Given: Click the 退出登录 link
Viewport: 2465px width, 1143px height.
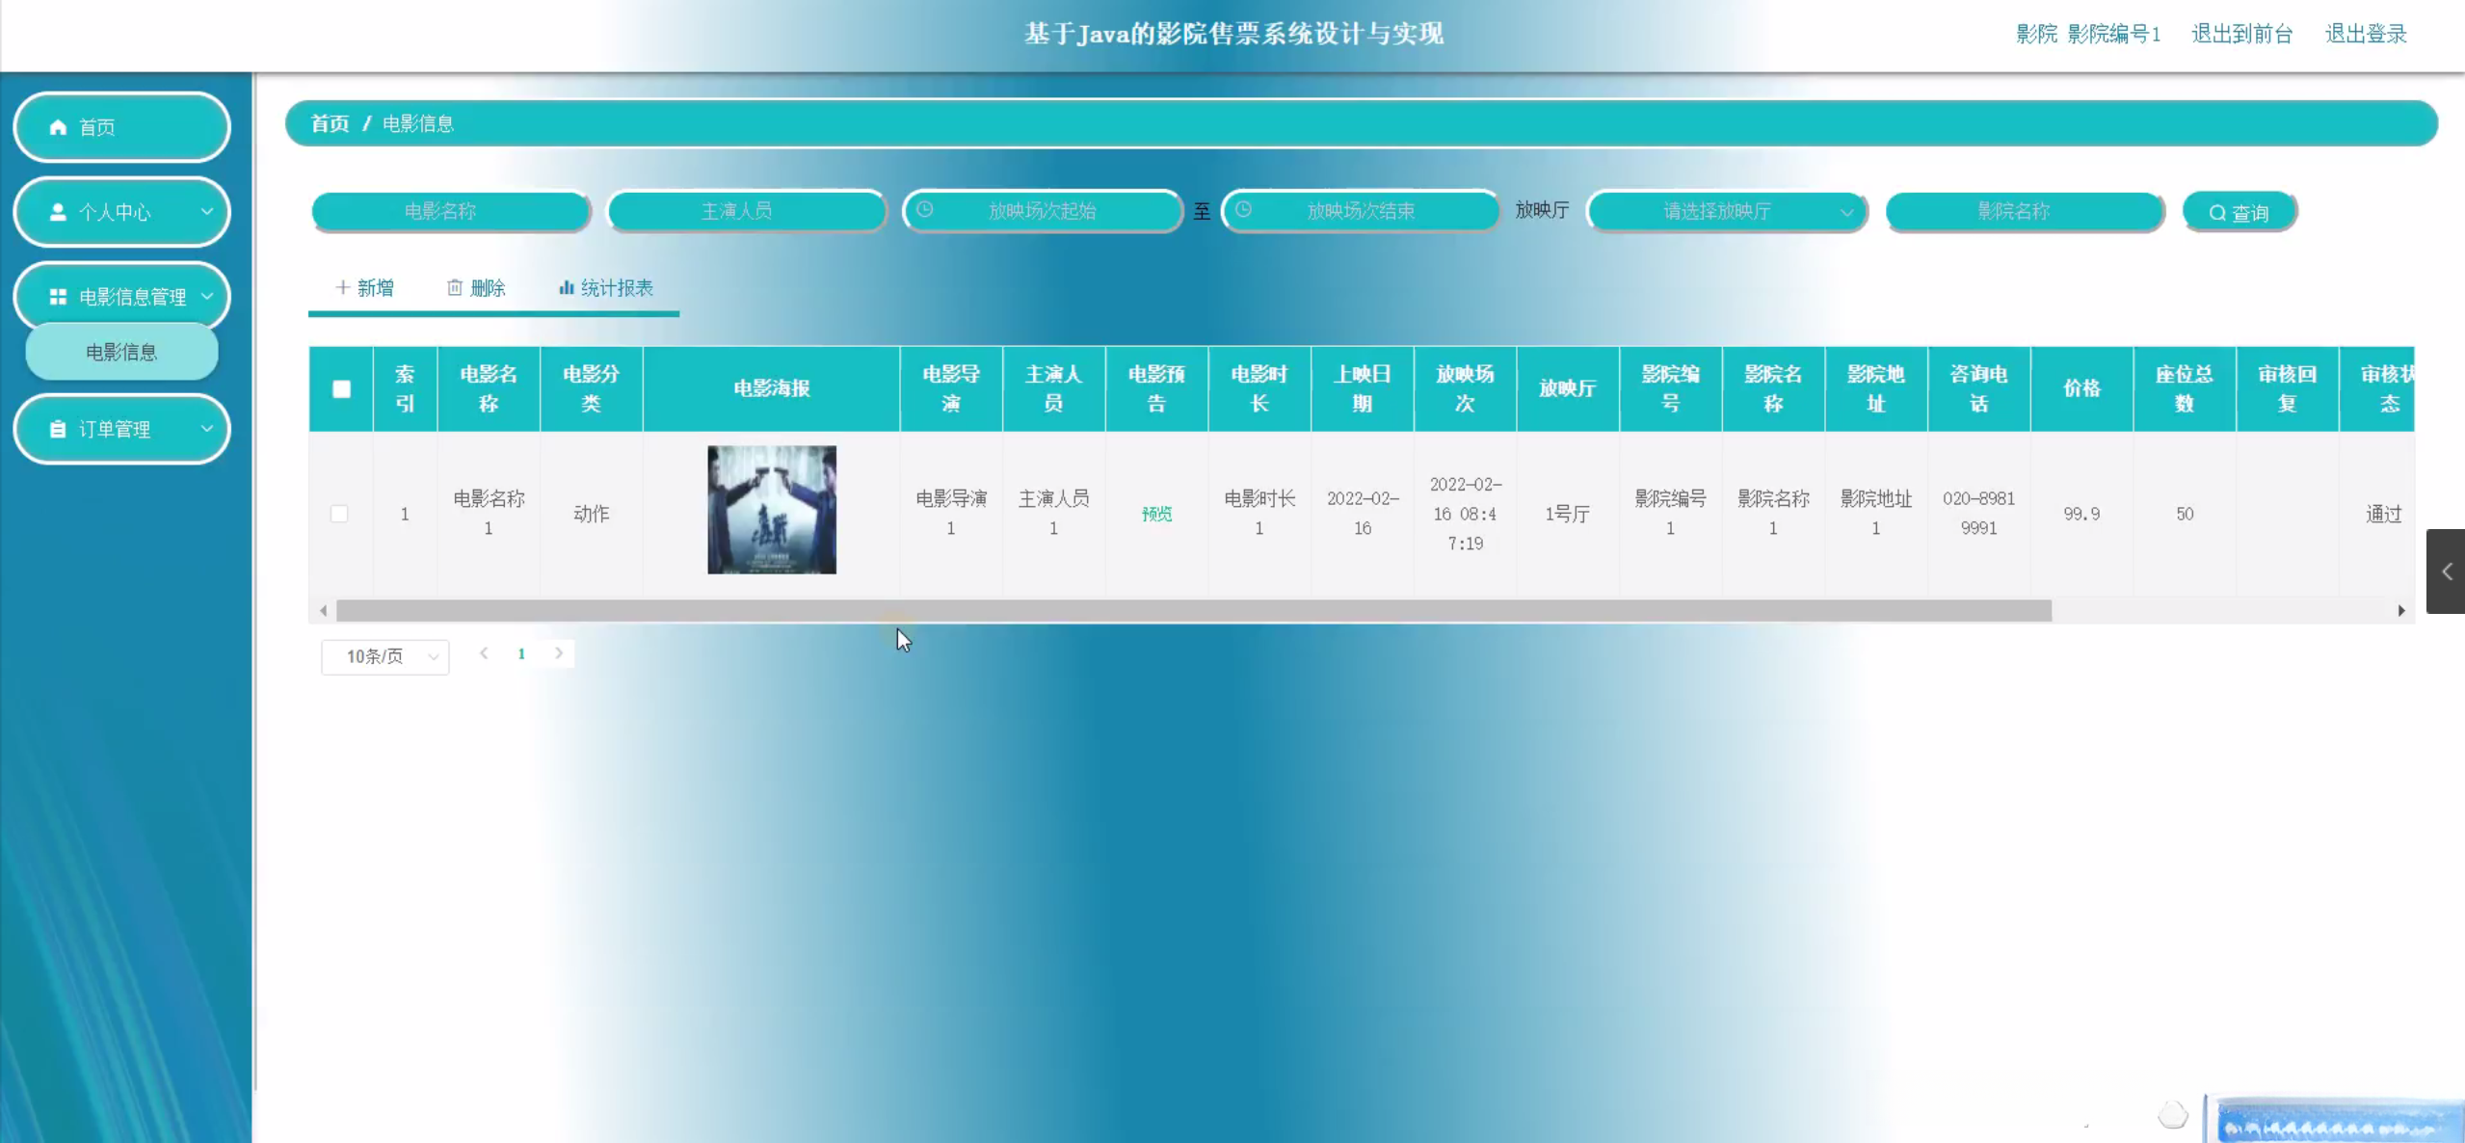Looking at the screenshot, I should (2366, 34).
